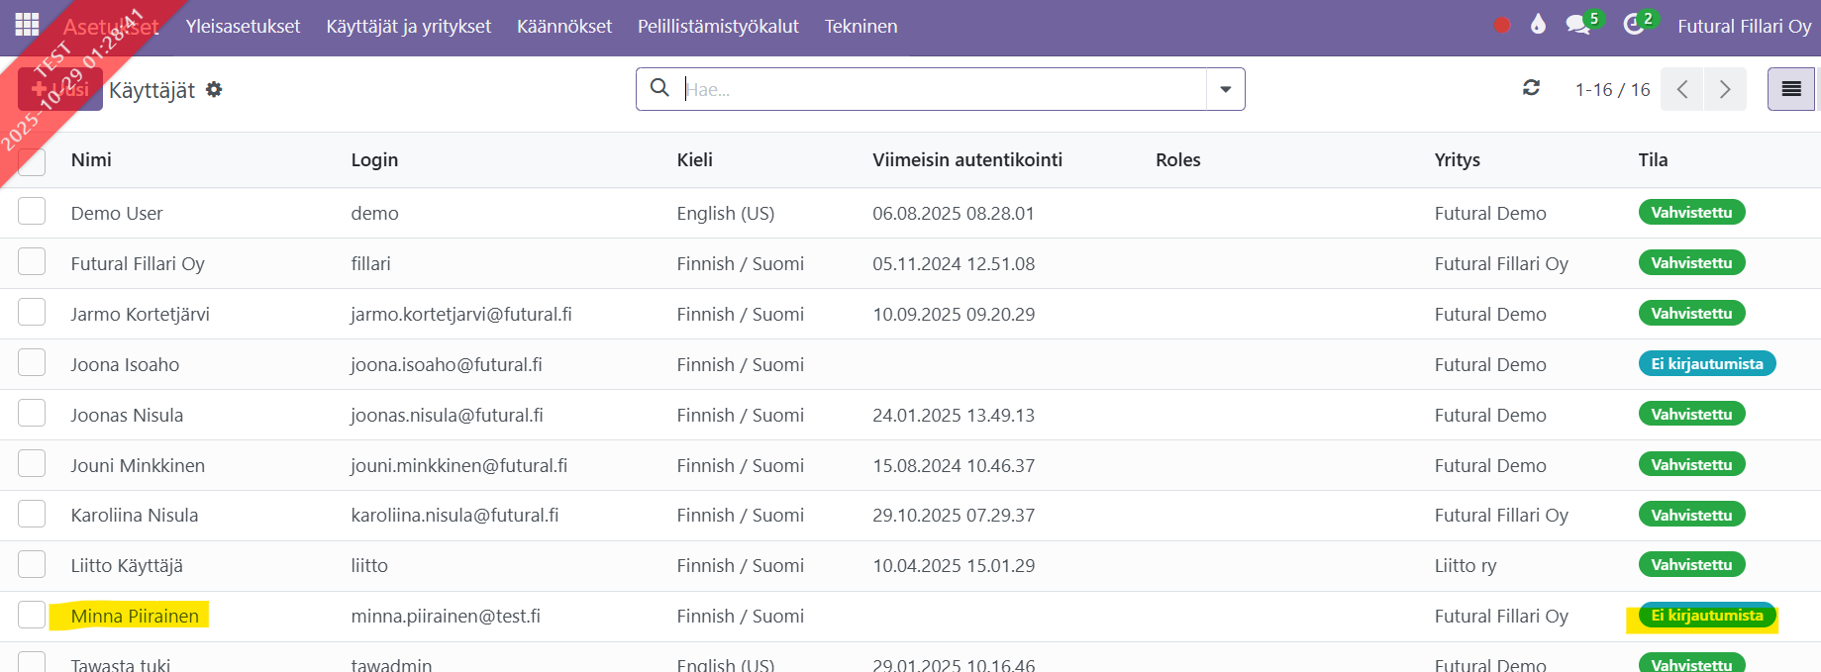The image size is (1821, 672).
Task: Go to the next page of users
Action: coord(1725,89)
